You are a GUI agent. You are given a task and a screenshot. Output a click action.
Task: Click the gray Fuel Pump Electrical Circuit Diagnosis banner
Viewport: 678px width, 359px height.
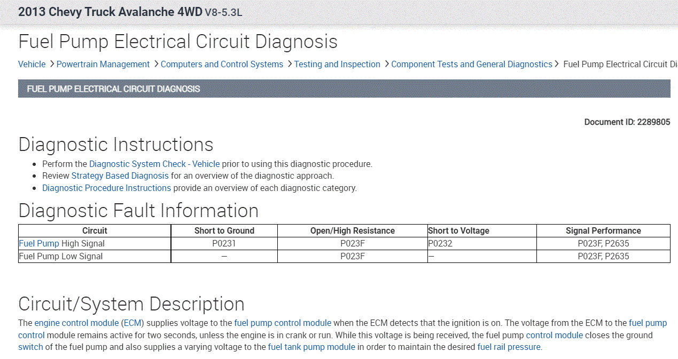click(x=344, y=89)
